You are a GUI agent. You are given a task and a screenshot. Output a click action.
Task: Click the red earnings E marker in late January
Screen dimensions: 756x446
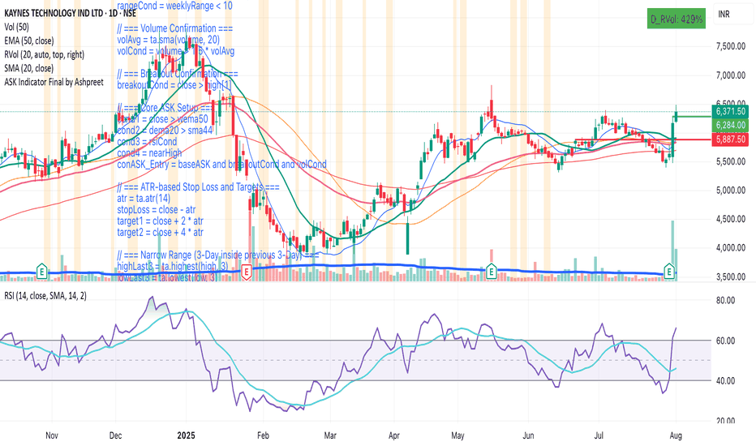pyautogui.click(x=247, y=272)
